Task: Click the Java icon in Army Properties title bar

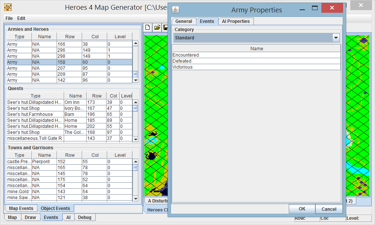Action: coord(175,10)
